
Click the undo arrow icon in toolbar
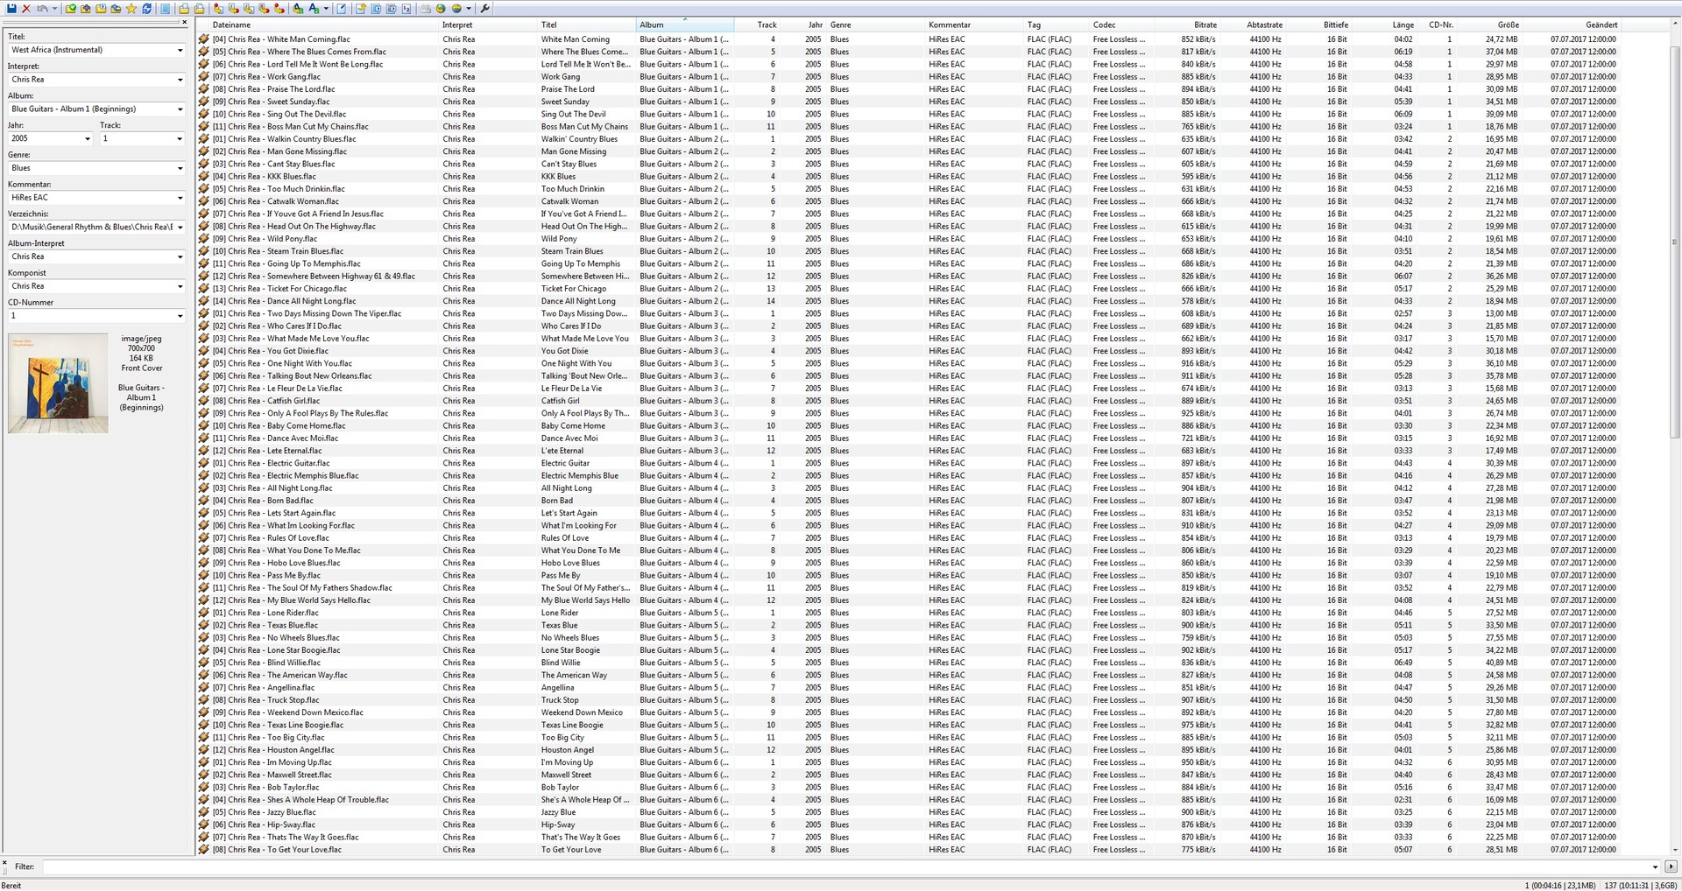tap(41, 9)
